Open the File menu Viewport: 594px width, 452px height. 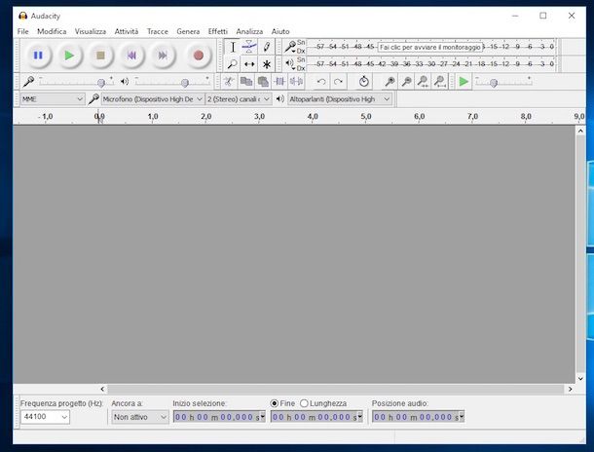[22, 31]
